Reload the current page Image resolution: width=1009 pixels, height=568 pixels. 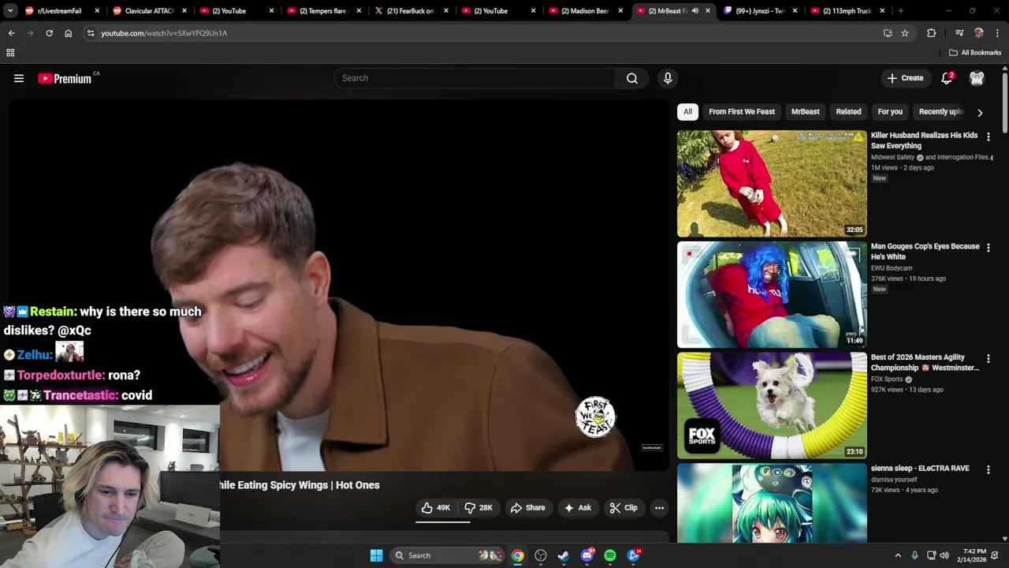coord(49,33)
